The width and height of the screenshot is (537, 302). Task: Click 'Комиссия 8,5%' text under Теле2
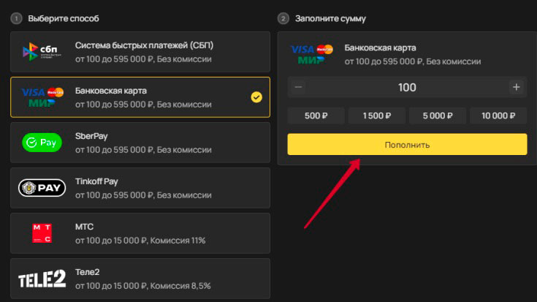180,285
